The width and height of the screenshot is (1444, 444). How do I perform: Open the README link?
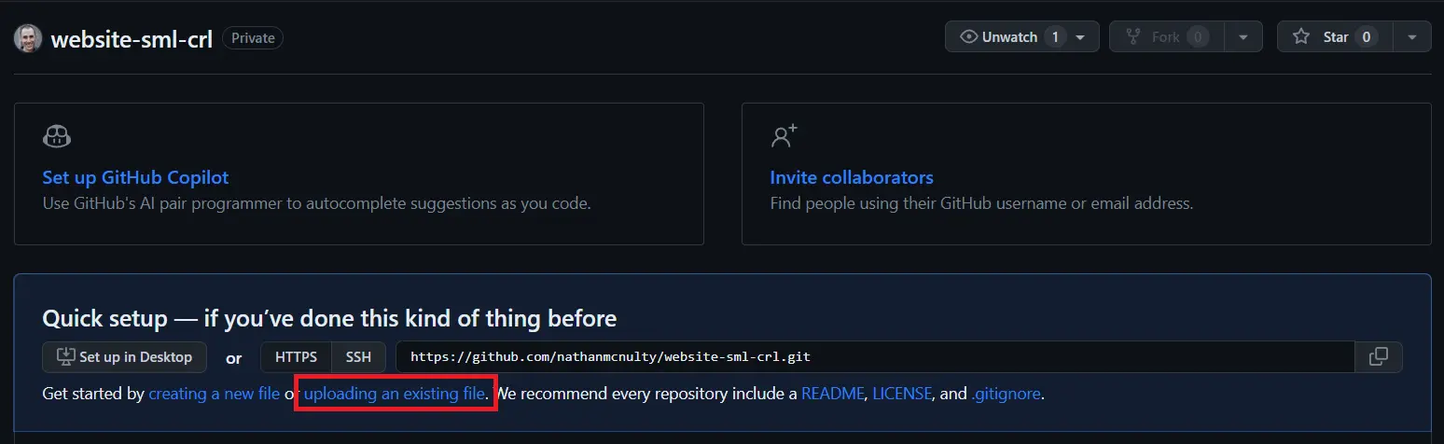tap(833, 394)
